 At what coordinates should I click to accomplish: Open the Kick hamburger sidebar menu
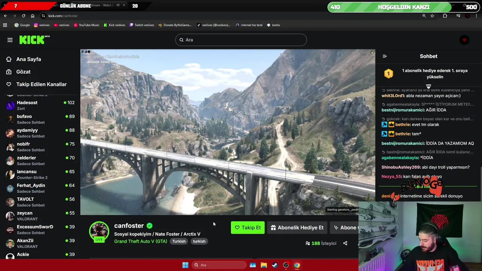tap(10, 40)
